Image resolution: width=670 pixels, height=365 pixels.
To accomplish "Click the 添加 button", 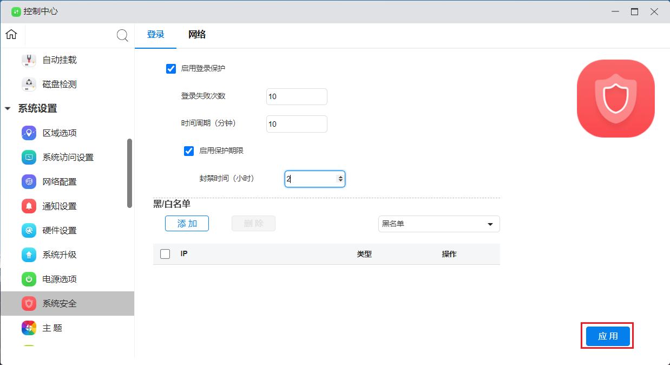I will [187, 224].
